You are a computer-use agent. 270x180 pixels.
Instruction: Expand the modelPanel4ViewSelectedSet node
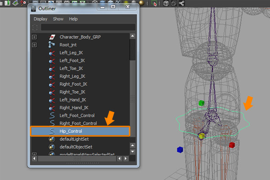click(34, 154)
